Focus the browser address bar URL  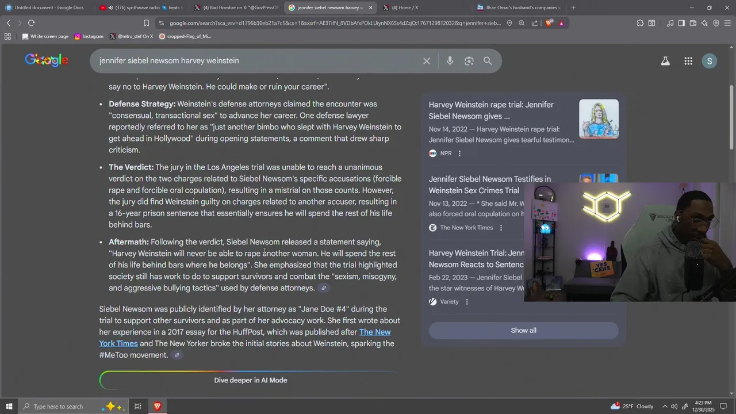click(x=335, y=23)
